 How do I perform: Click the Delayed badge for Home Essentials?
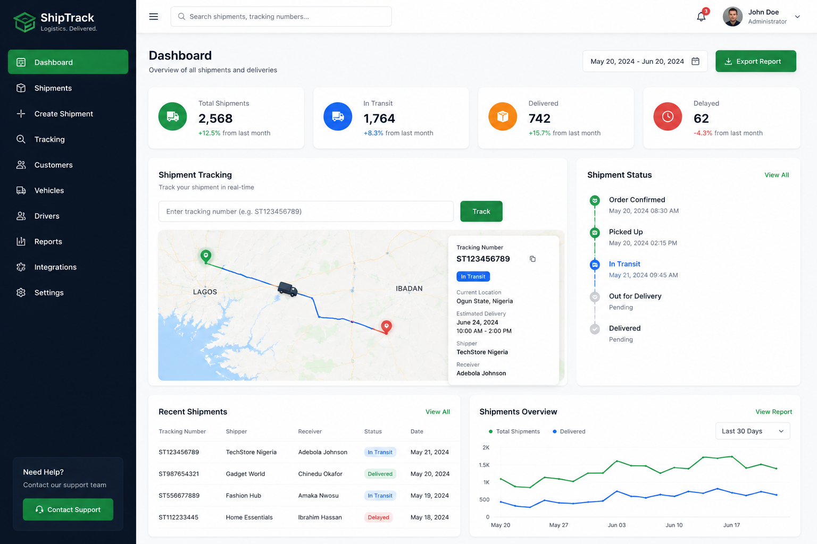(378, 517)
